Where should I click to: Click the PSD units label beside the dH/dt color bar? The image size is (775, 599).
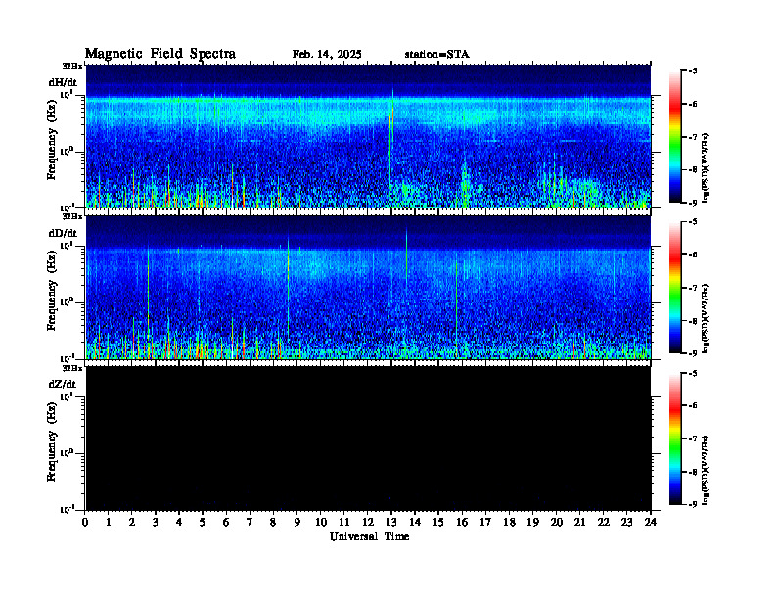click(706, 167)
